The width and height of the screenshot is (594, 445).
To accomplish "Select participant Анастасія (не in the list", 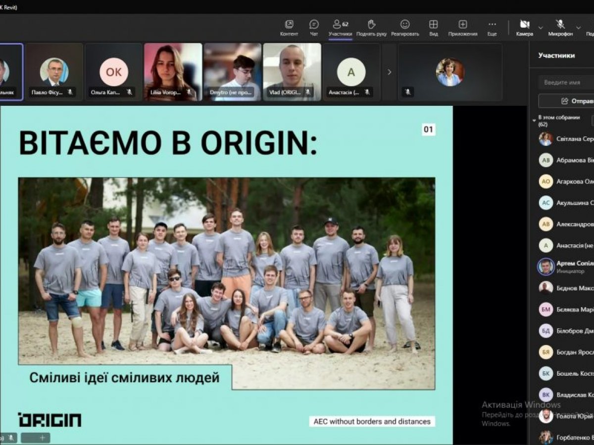I will pos(566,245).
